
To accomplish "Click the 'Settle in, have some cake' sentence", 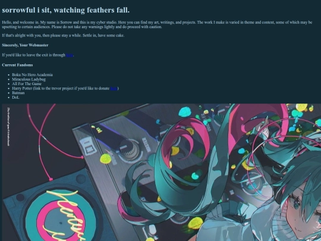I will tap(103, 36).
